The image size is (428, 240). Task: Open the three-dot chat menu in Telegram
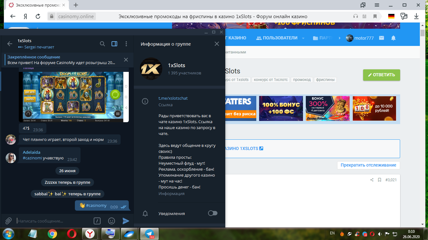[x=126, y=44]
